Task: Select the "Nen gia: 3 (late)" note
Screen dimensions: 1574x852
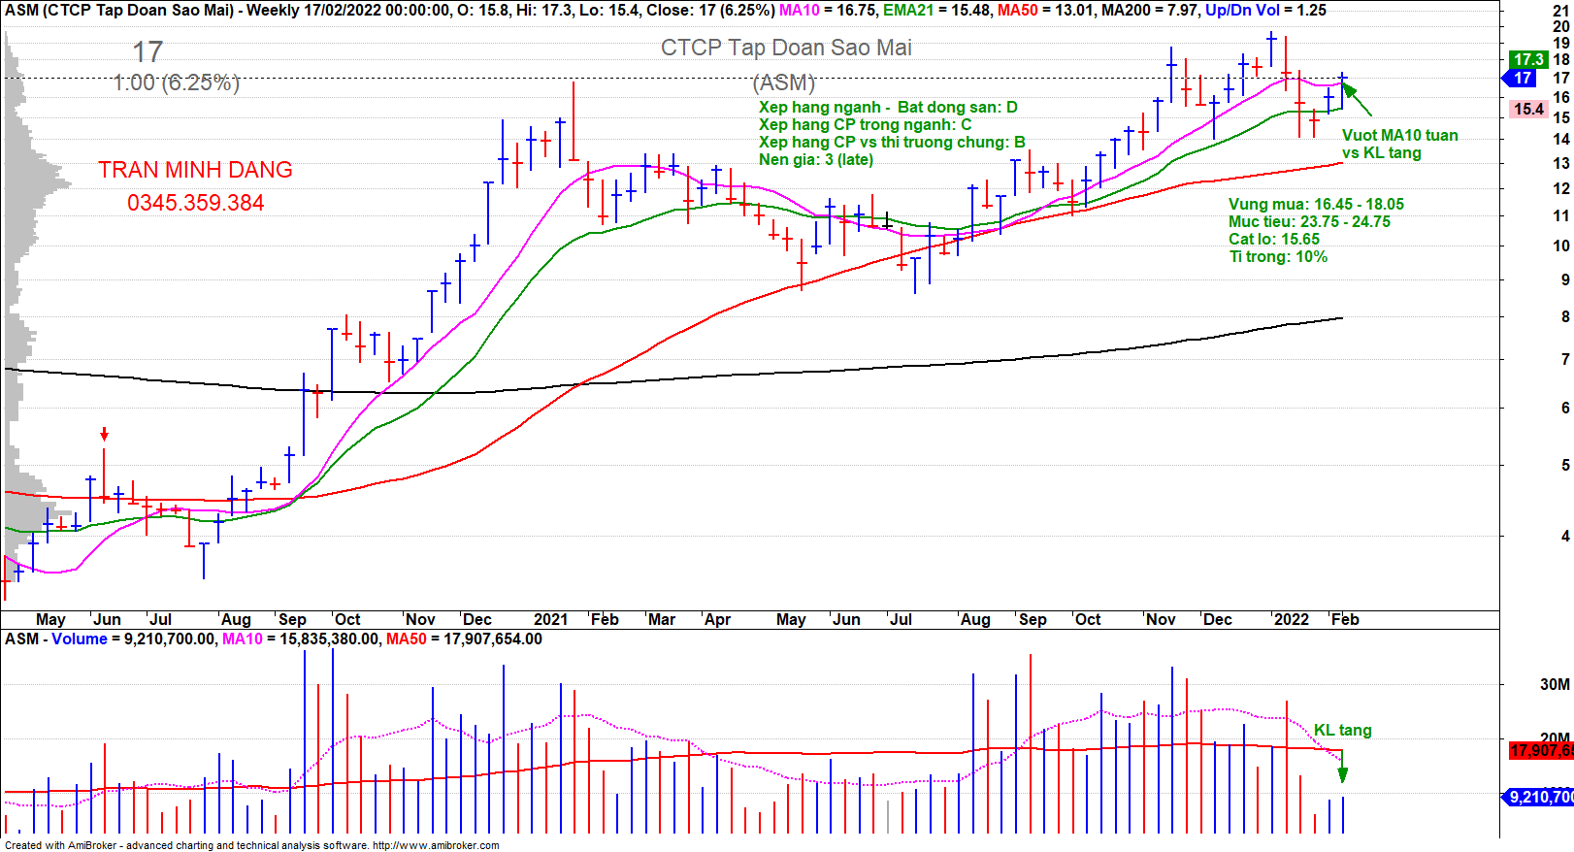Action: [x=816, y=159]
